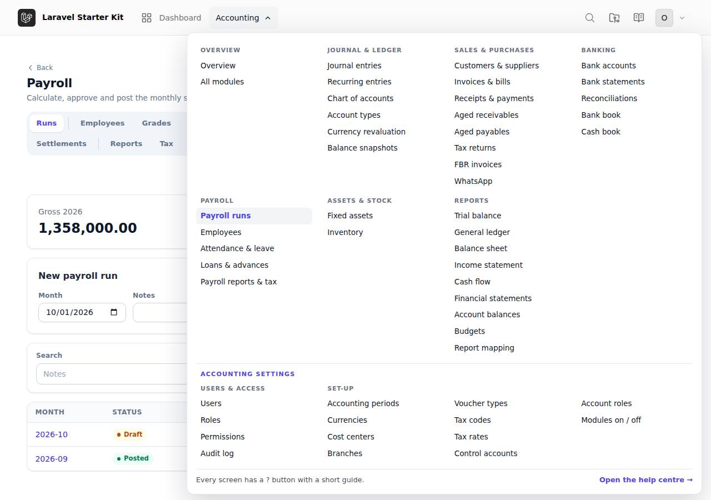Go back using the Back link
The width and height of the screenshot is (711, 500).
tap(41, 68)
